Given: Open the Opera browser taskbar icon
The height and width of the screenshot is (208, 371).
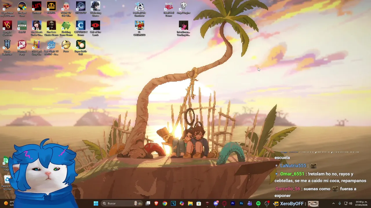Looking at the screenshot, I should 224,203.
